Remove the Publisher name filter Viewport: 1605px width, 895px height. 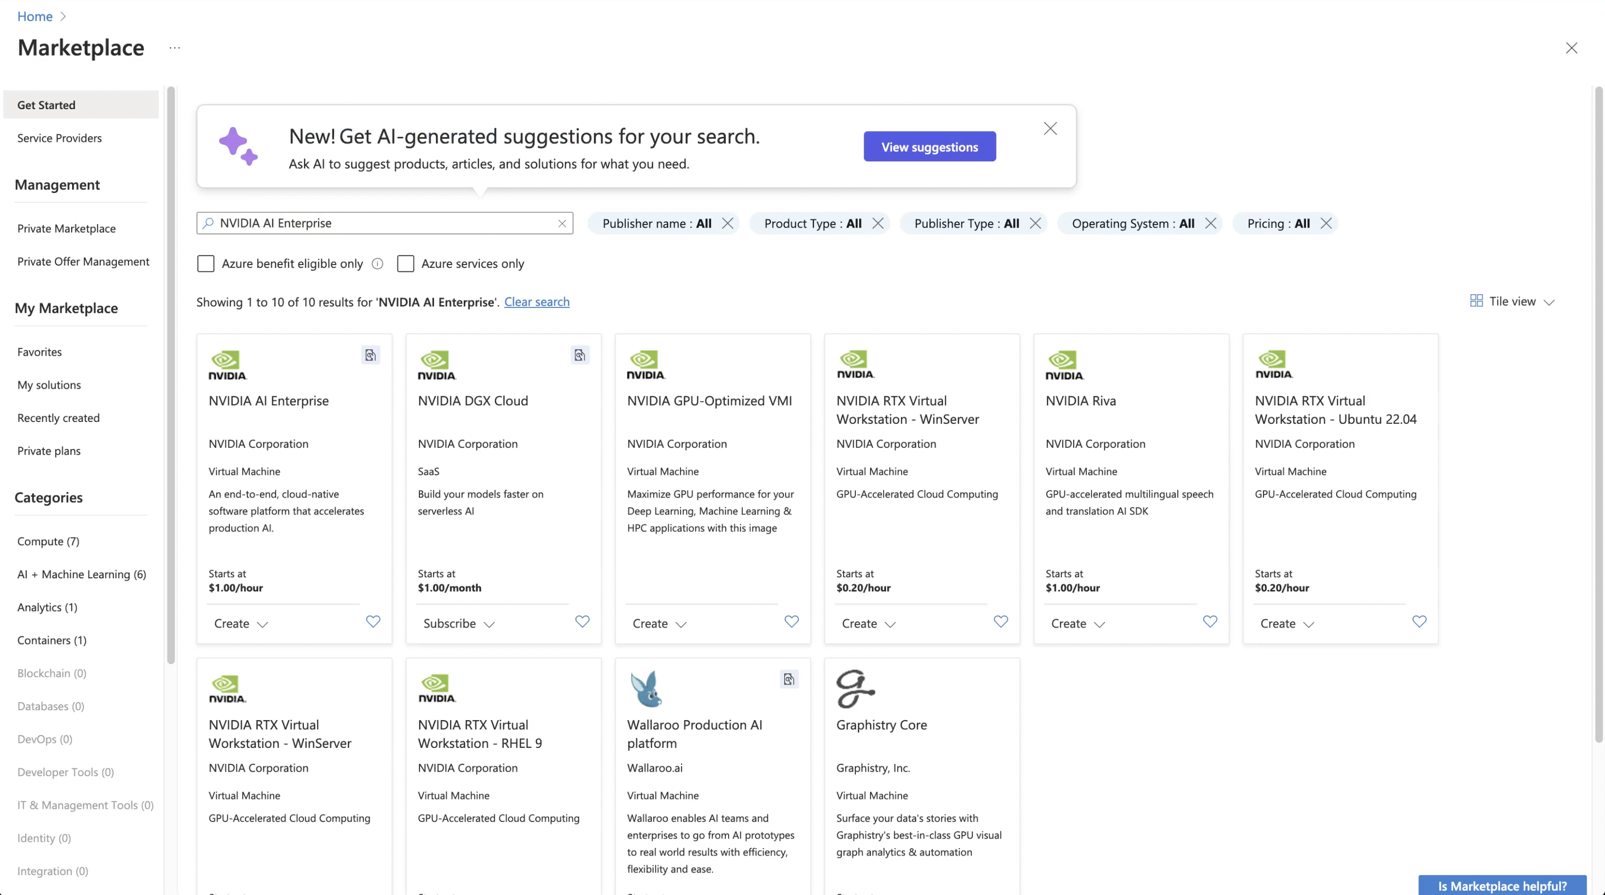[727, 223]
